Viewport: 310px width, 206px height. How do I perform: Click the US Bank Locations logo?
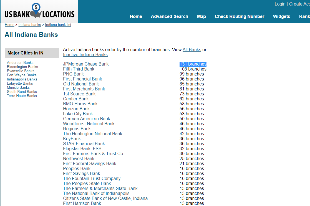pos(39,12)
